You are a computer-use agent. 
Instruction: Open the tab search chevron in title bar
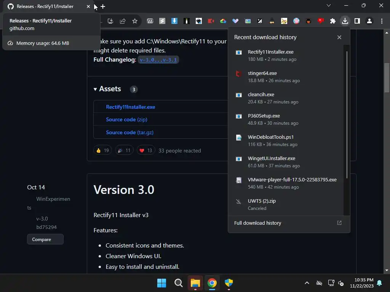coord(329,5)
